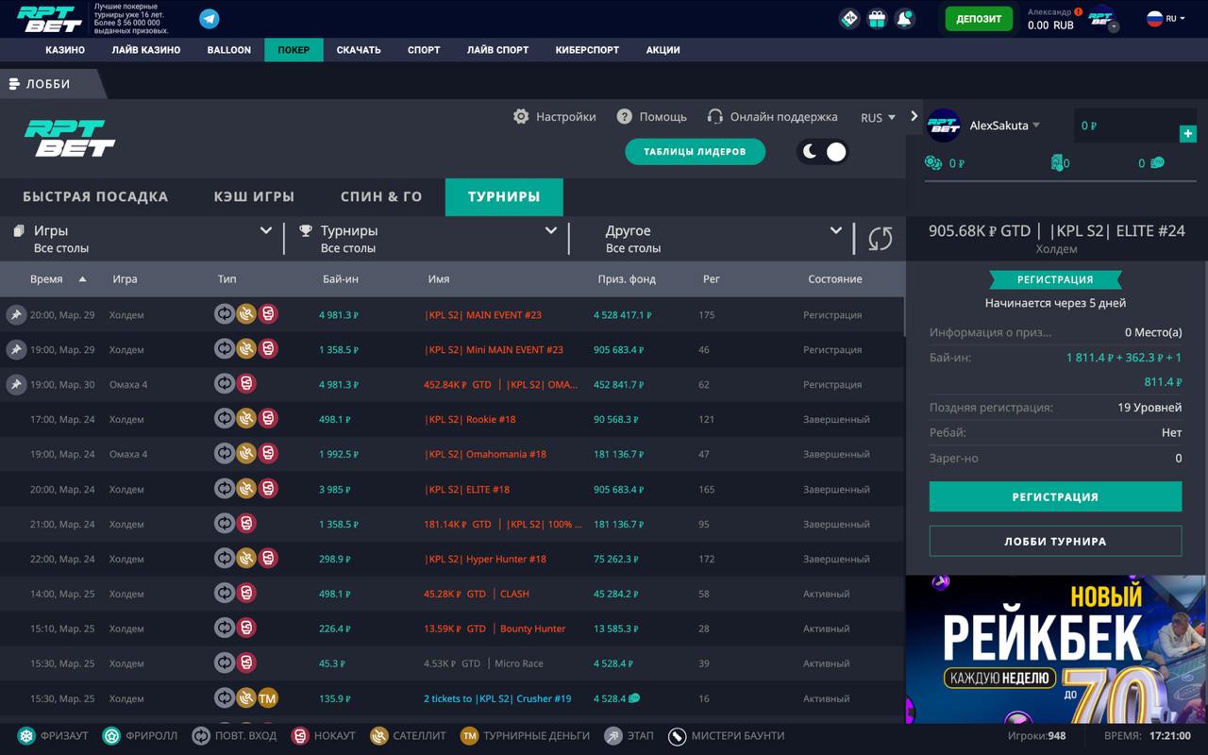Toggle the dark/light theme switch
This screenshot has width=1208, height=755.
tap(823, 151)
